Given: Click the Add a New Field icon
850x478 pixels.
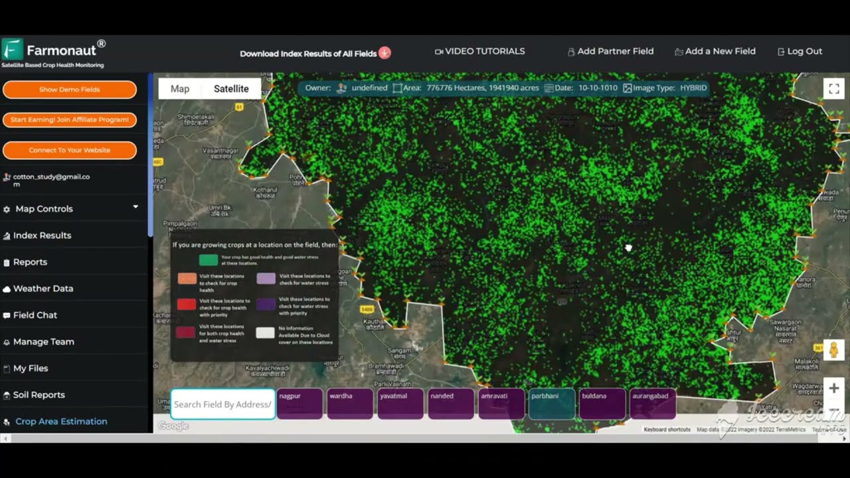Looking at the screenshot, I should (679, 52).
